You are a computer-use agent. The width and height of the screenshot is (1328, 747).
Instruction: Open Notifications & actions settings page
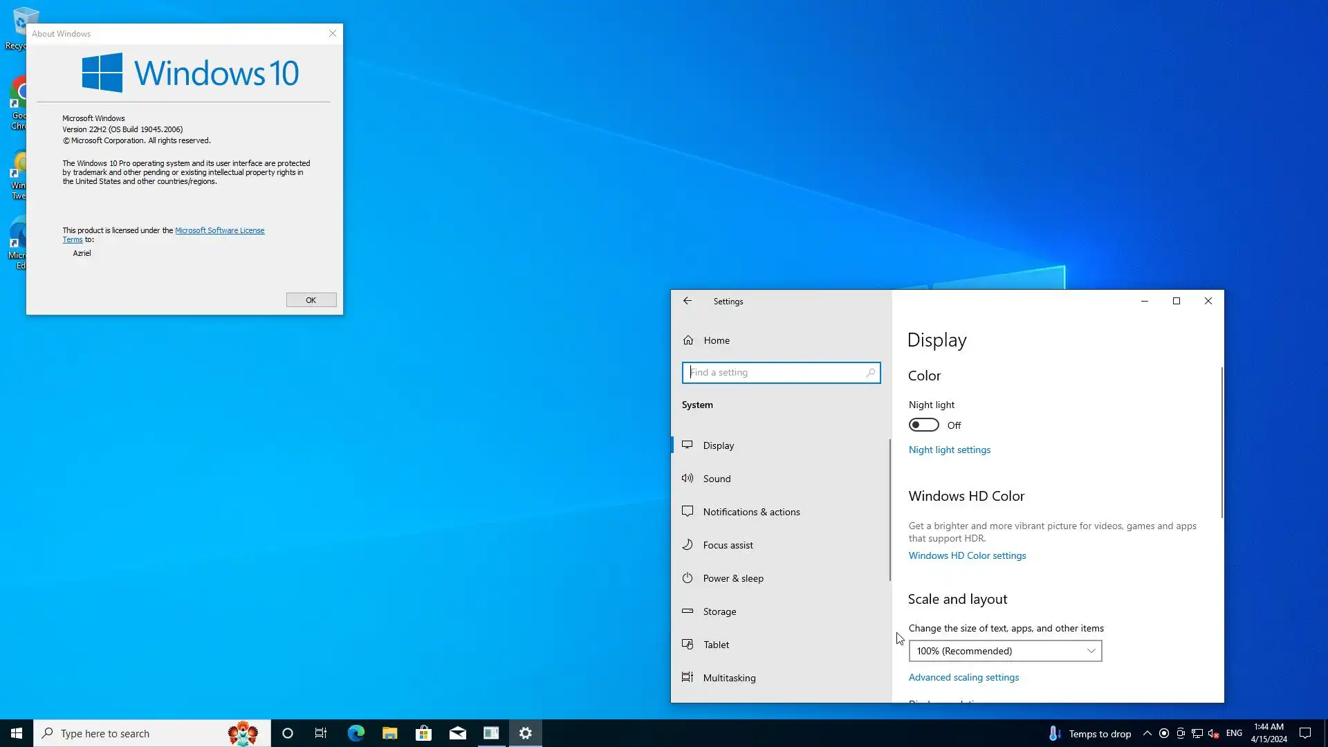750,512
